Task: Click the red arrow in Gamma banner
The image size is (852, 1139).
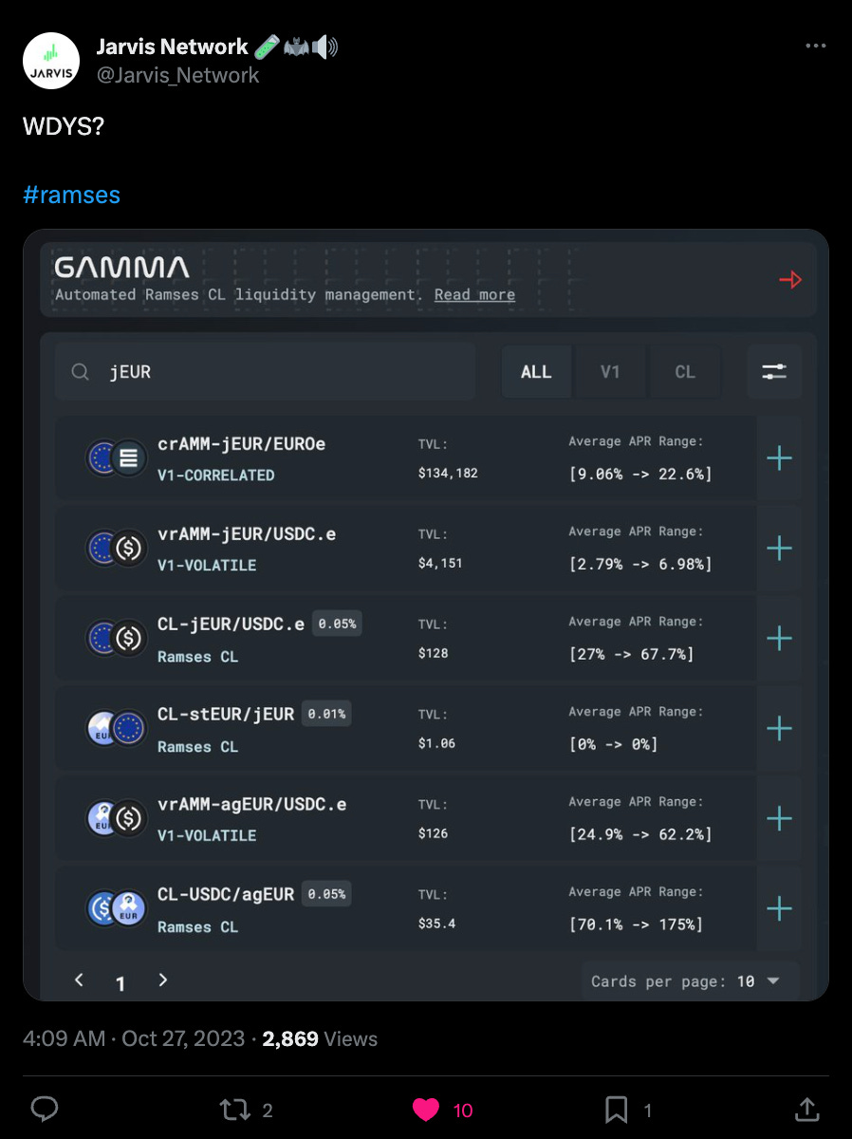Action: (789, 279)
